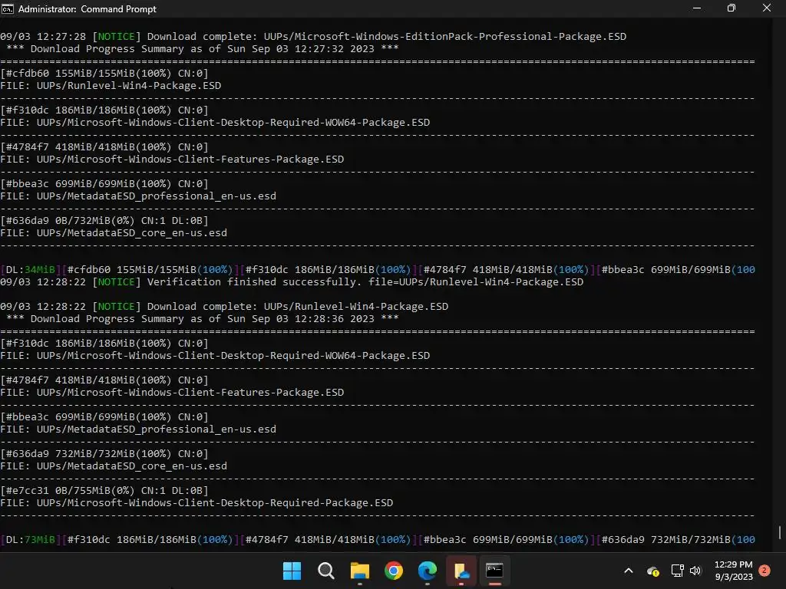Switch to the Command Prompt taskbar icon
This screenshot has height=589, width=786.
(495, 571)
